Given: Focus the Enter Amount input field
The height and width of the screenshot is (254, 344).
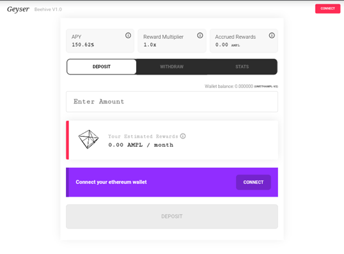Looking at the screenshot, I should tap(172, 101).
